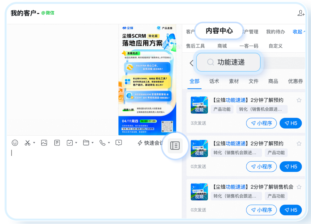Viewport: 311px width, 224px height.
Task: Open chat history clock bubble icon
Action: tap(119, 143)
